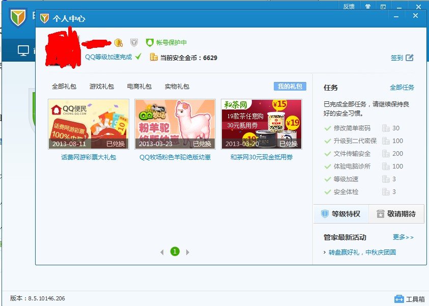
Task: Click the right pagination arrow under the gifts
Action: [186, 252]
